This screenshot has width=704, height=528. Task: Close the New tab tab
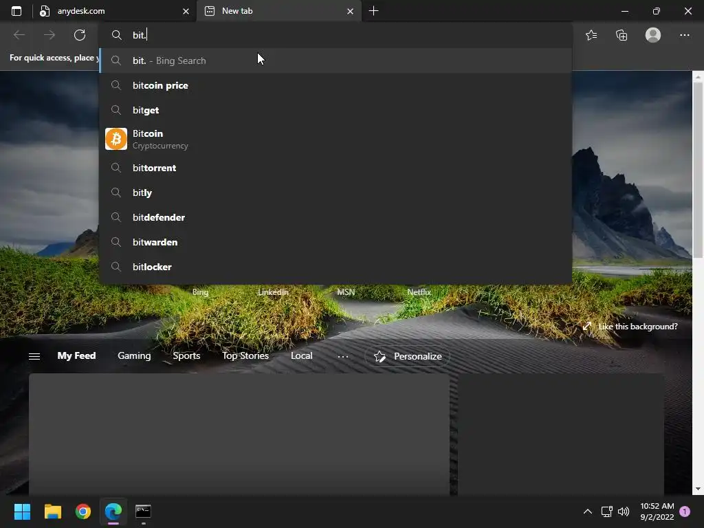[350, 11]
